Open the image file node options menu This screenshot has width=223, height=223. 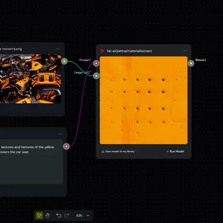[58, 49]
